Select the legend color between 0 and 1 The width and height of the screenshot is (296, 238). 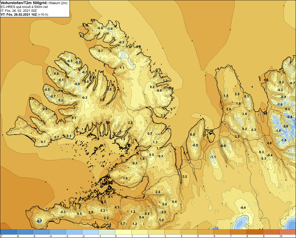point(123,232)
